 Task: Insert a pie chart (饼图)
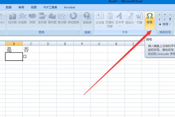coord(32,20)
